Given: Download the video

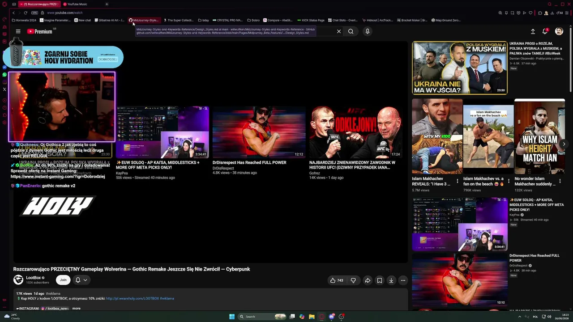Looking at the screenshot, I should pyautogui.click(x=391, y=280).
